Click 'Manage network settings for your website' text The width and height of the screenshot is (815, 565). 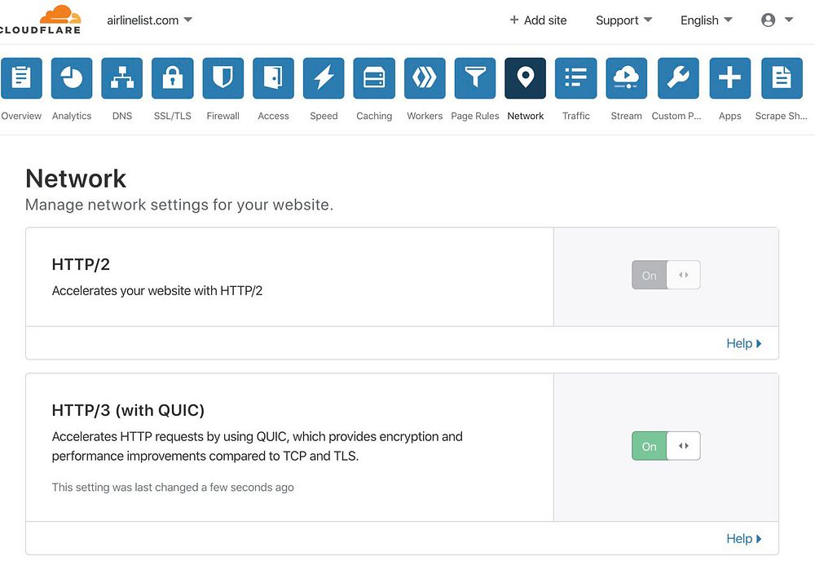point(179,205)
